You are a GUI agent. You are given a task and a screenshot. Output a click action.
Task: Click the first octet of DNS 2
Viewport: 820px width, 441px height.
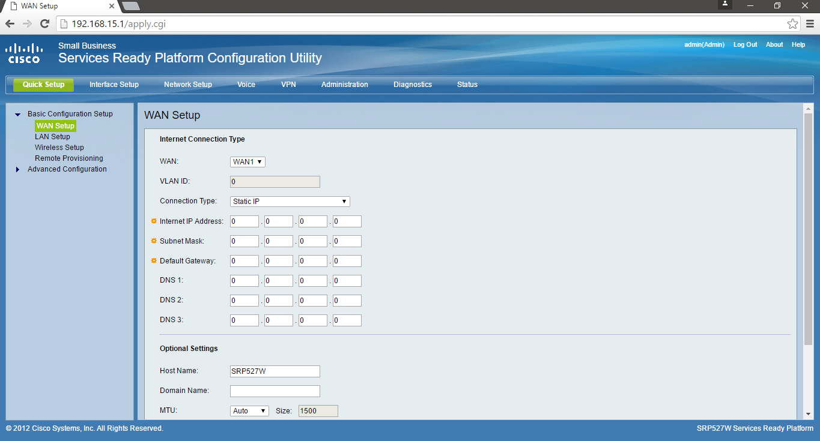(x=244, y=301)
